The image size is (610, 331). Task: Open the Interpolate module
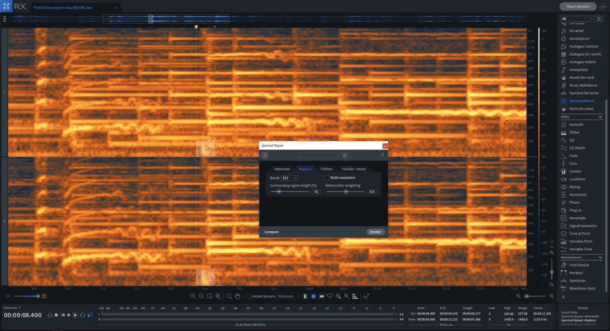[x=578, y=70]
